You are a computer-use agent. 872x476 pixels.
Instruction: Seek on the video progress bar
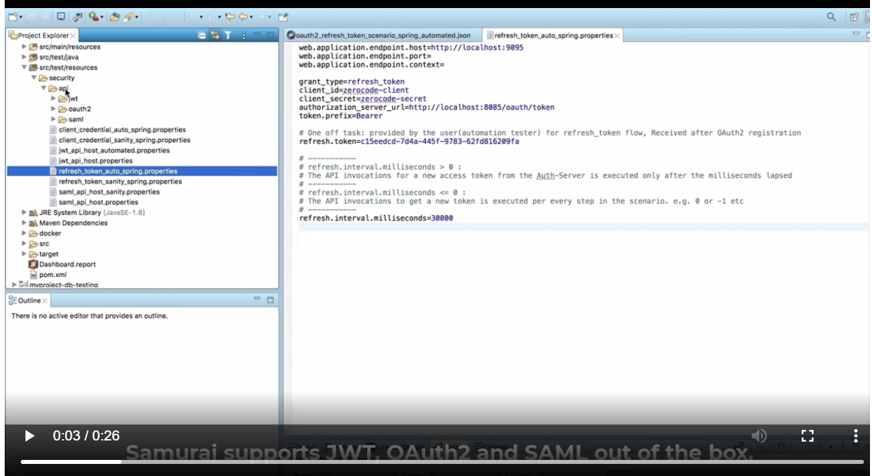[x=442, y=461]
